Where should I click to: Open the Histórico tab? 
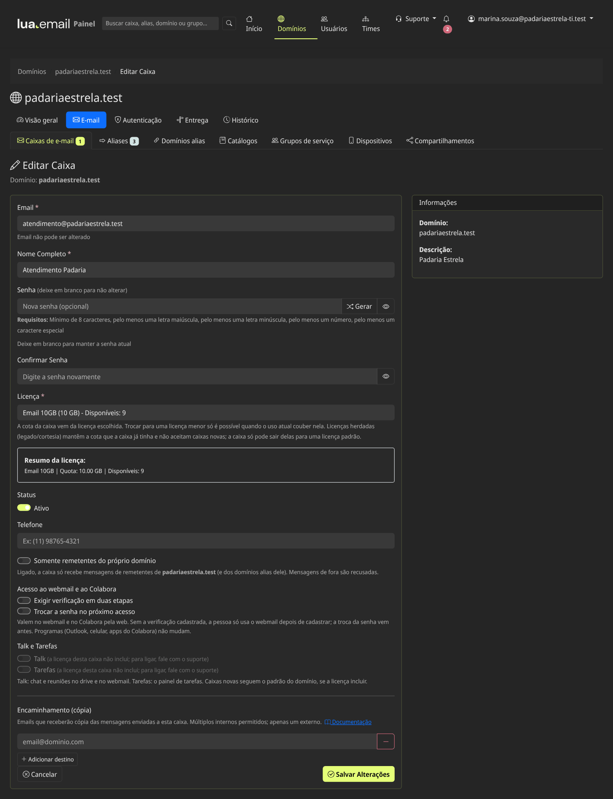point(241,120)
